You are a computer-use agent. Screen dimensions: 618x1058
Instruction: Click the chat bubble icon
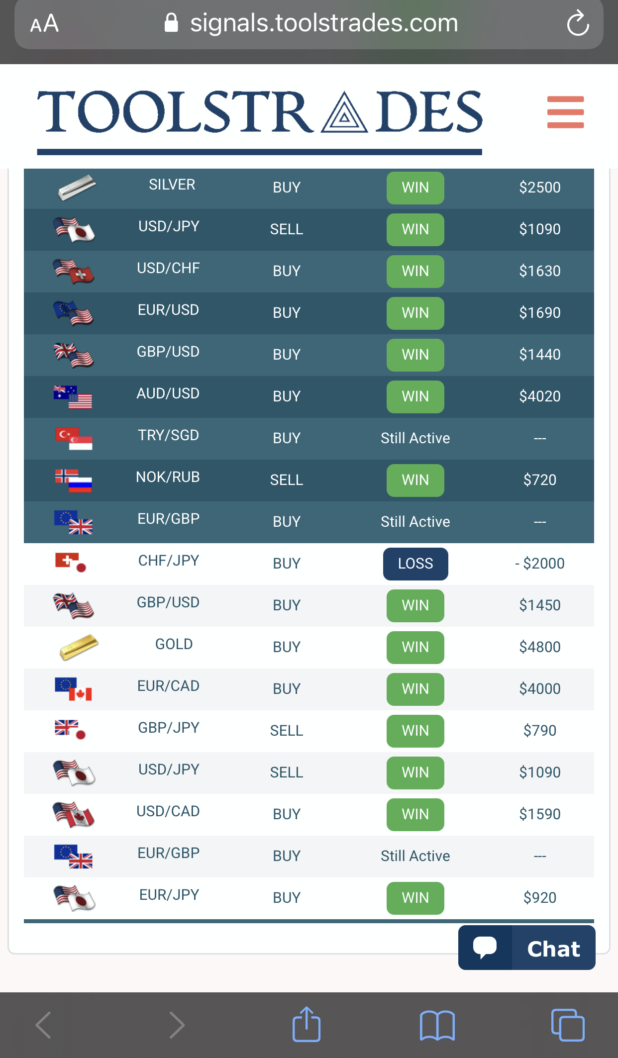pos(485,948)
